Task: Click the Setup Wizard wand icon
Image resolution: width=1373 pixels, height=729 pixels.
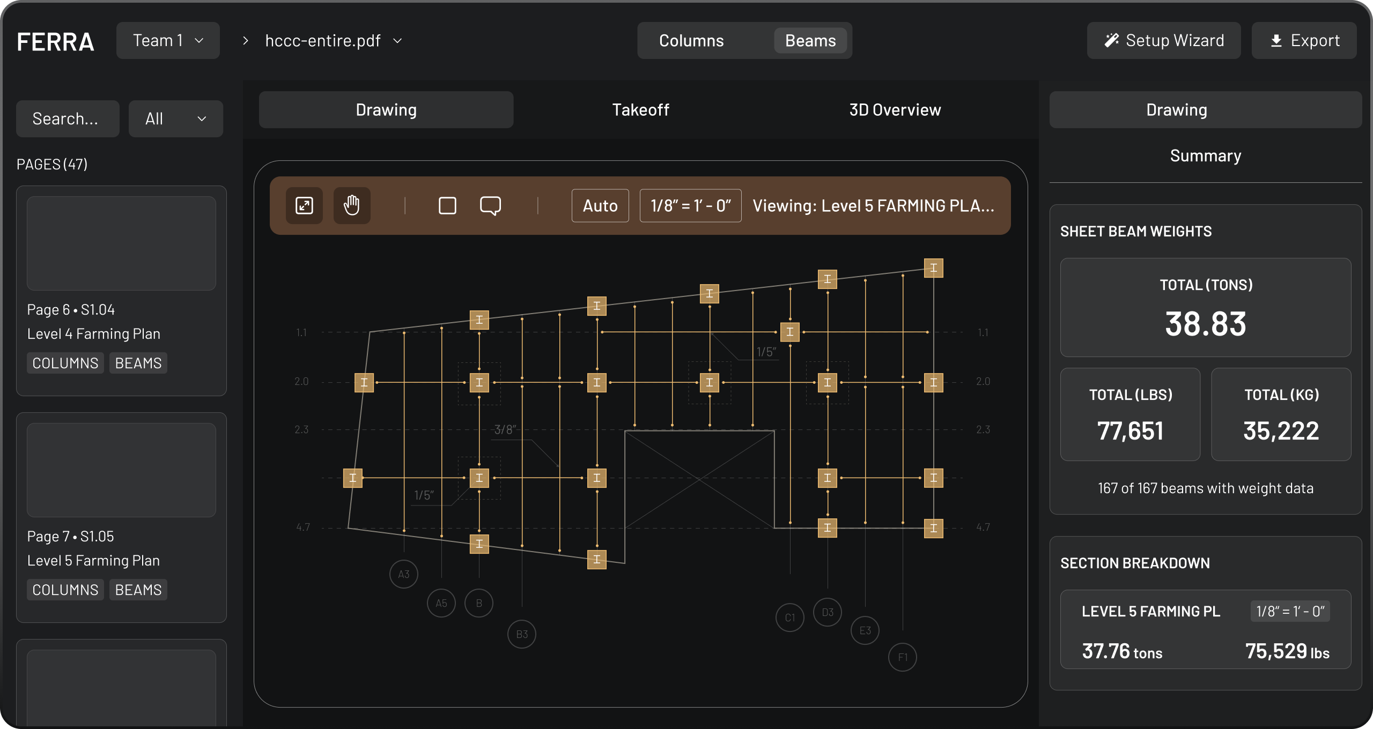Action: [x=1111, y=41]
